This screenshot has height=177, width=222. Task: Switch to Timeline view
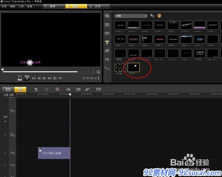(x=20, y=90)
